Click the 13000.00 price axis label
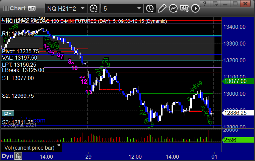 click(235, 94)
